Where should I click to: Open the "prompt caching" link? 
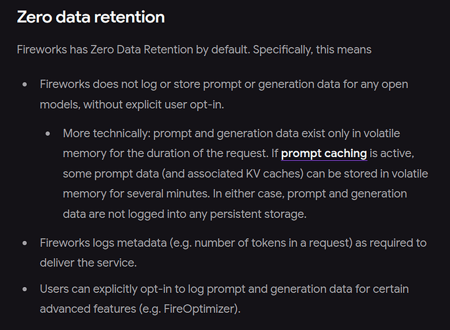pos(323,154)
